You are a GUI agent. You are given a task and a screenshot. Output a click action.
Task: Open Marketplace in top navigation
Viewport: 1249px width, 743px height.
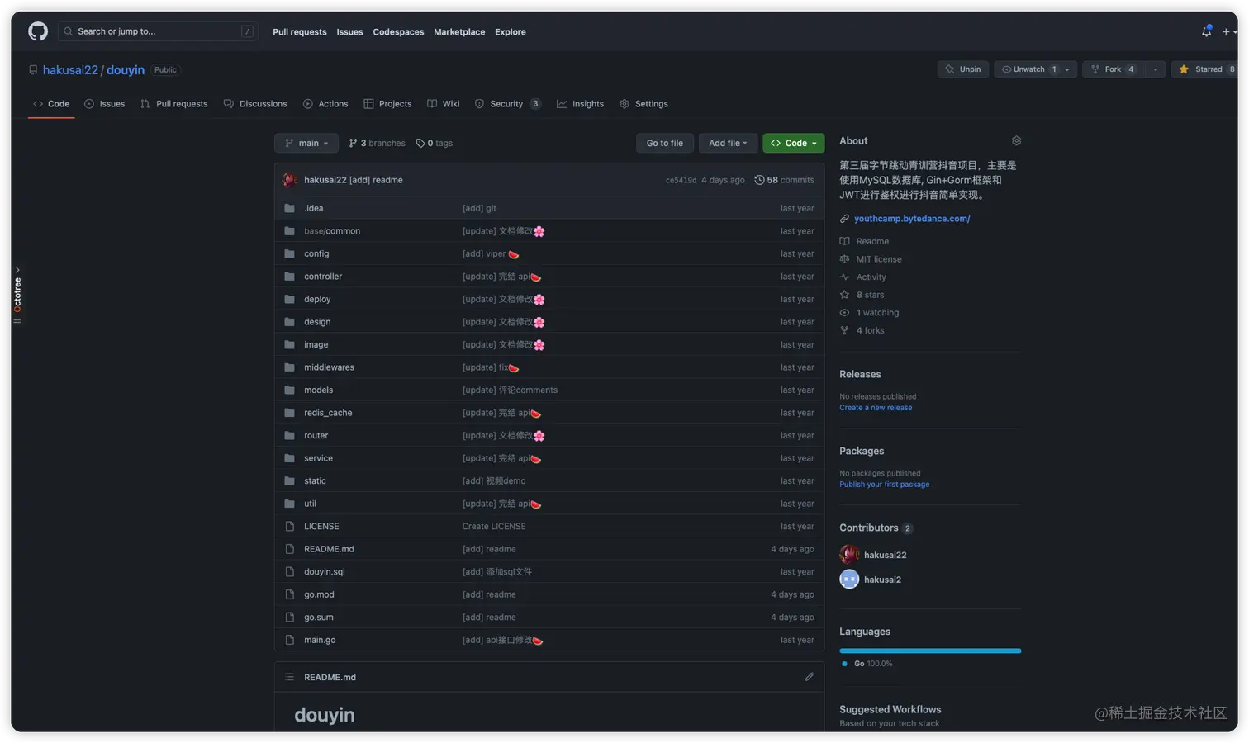point(459,32)
